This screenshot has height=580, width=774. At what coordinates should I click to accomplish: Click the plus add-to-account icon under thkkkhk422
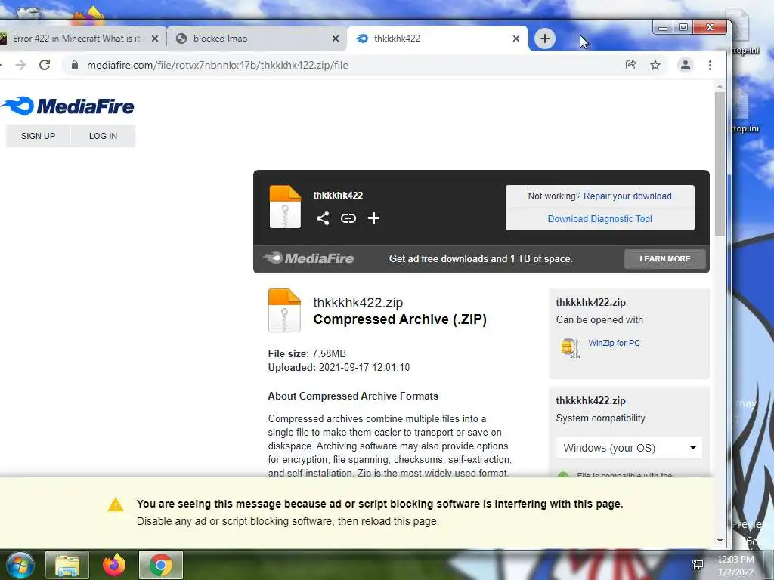373,218
